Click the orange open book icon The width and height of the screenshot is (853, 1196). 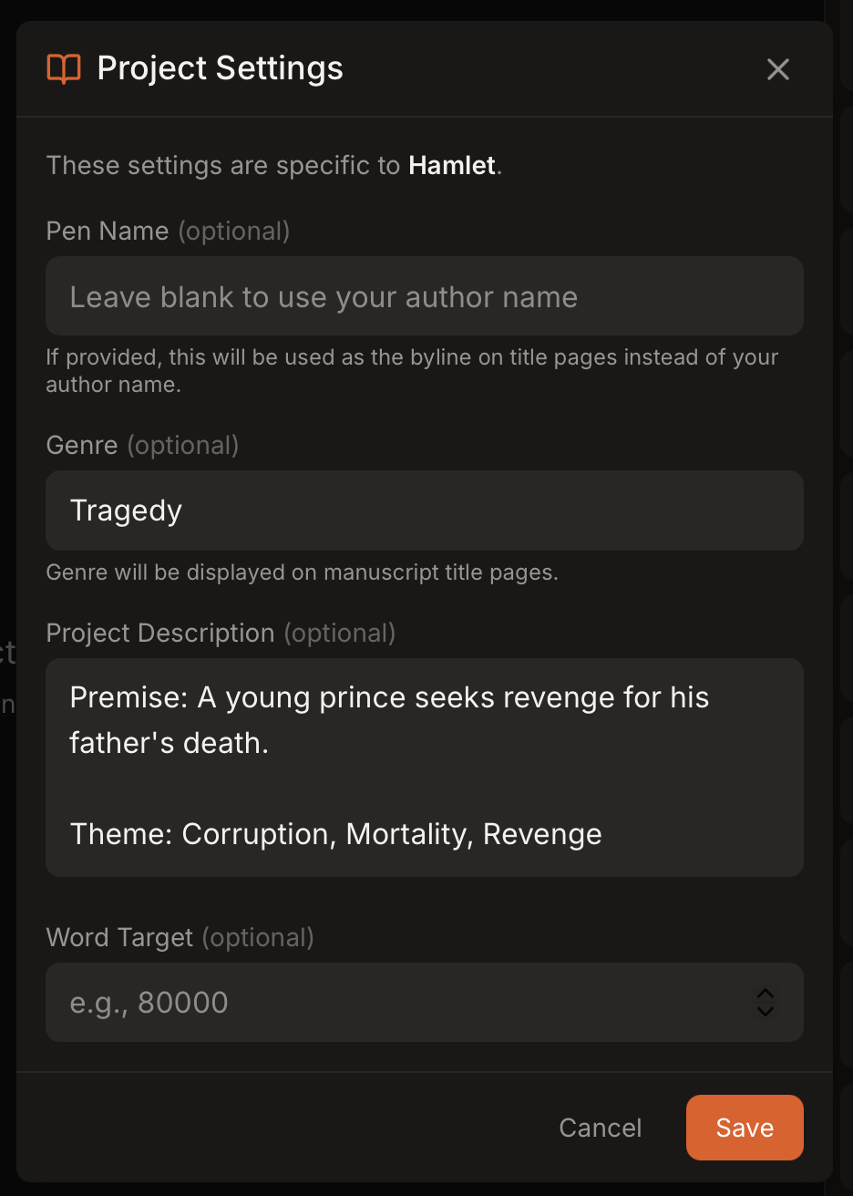pyautogui.click(x=62, y=67)
